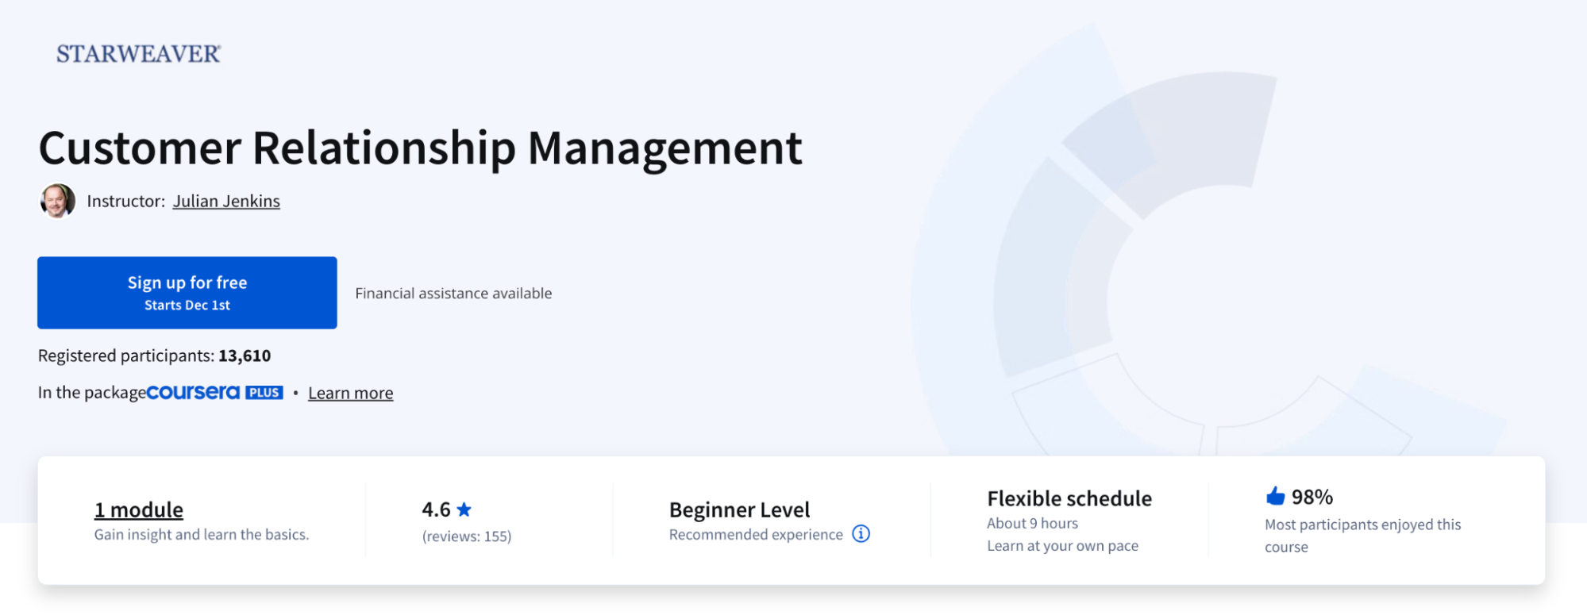Click the thumbs up icon
1587x615 pixels.
(x=1275, y=497)
